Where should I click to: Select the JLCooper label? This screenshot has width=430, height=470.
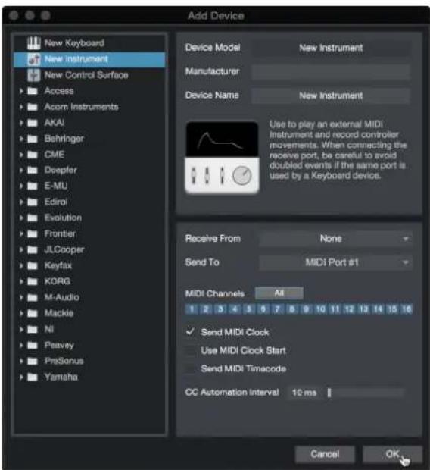(x=64, y=249)
